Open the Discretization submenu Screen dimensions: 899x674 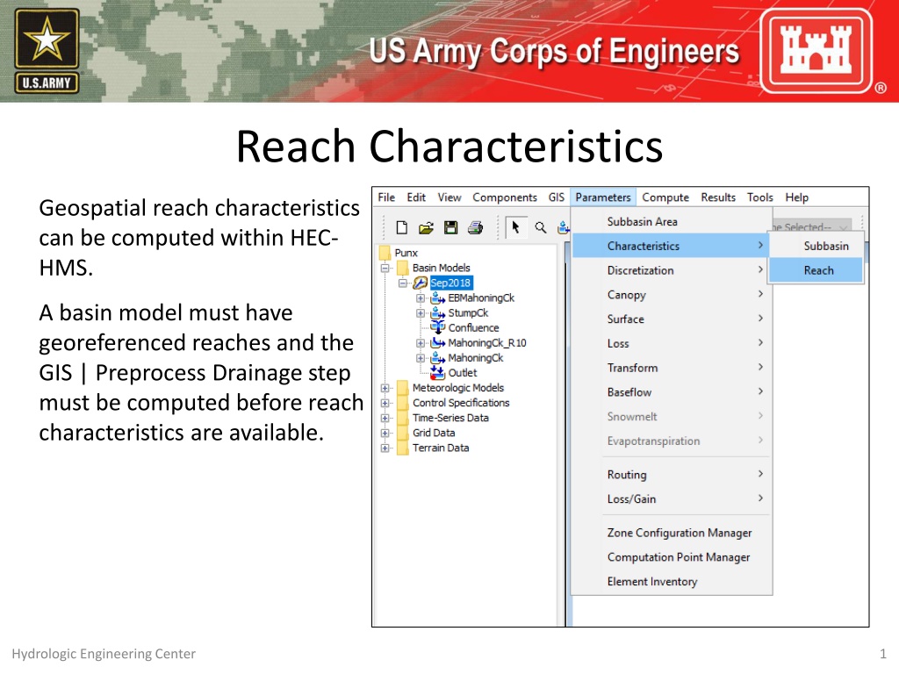coord(672,270)
